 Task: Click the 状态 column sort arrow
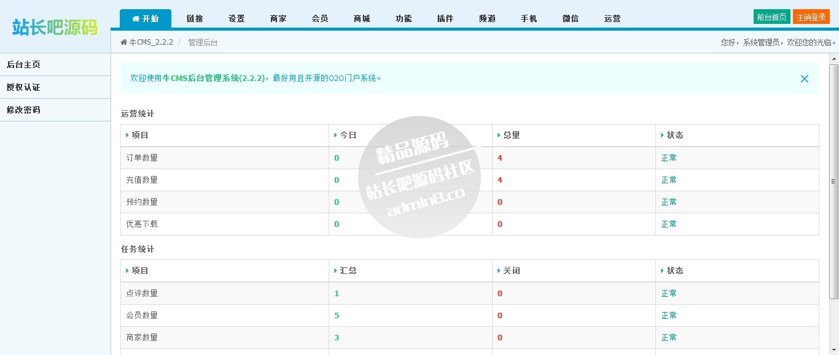click(x=661, y=135)
